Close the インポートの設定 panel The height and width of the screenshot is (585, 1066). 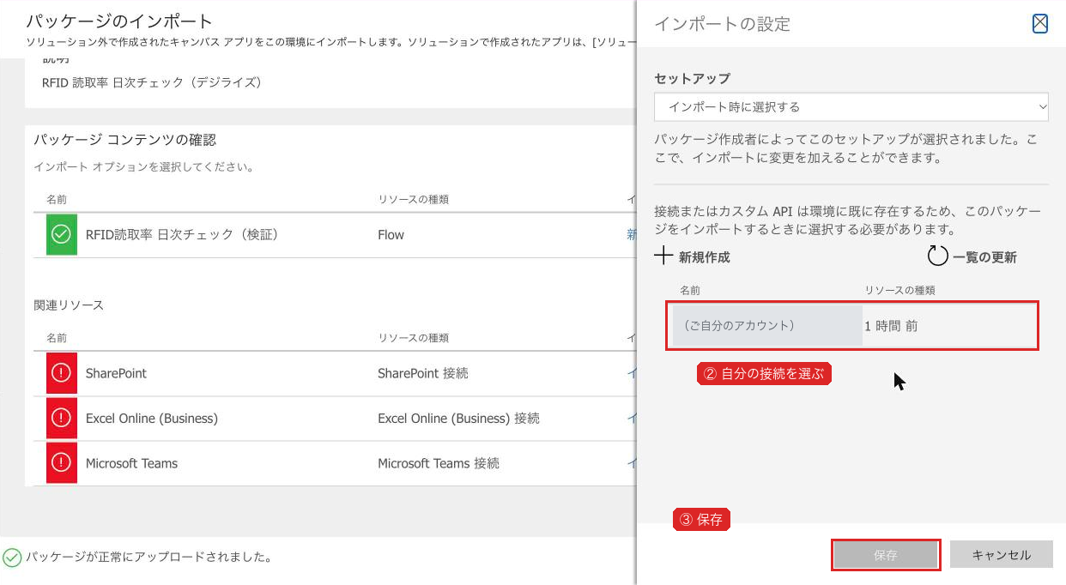[x=1039, y=24]
